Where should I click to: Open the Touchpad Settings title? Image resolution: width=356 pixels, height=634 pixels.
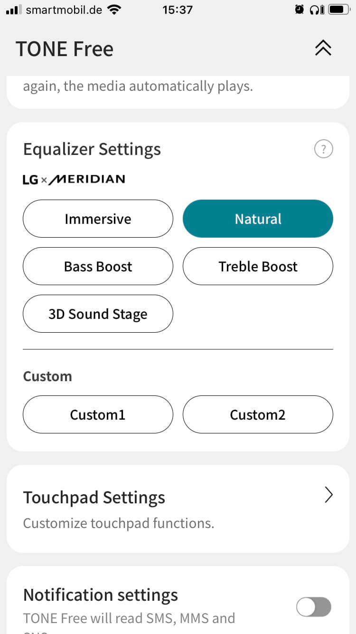click(x=94, y=498)
